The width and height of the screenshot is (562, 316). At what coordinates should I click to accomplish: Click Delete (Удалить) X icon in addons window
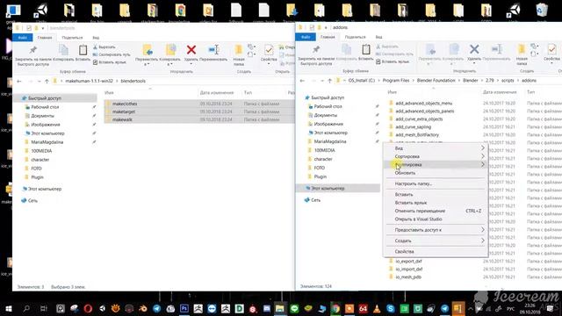tap(474, 49)
